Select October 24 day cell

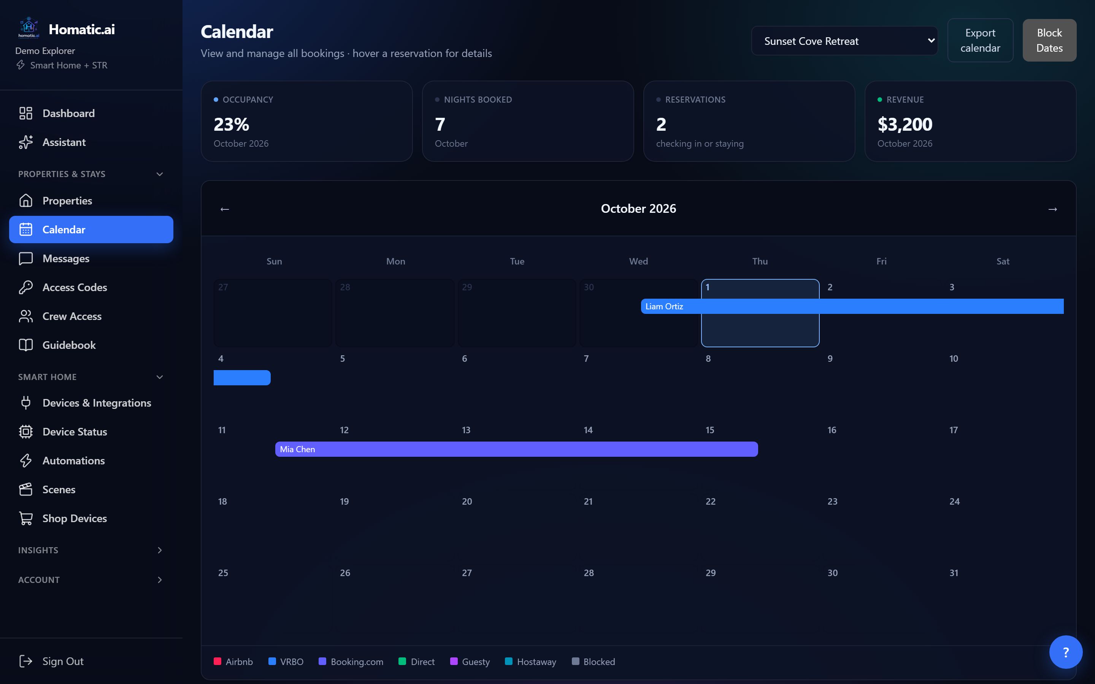coord(1004,527)
